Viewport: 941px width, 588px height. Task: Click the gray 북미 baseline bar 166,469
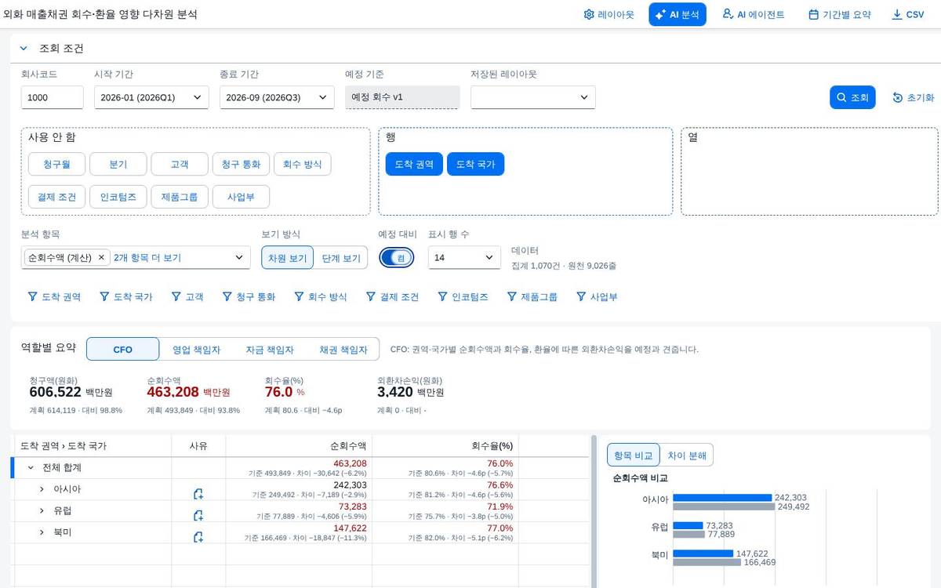(707, 562)
